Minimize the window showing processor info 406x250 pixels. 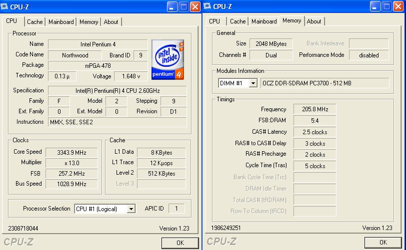click(x=172, y=7)
